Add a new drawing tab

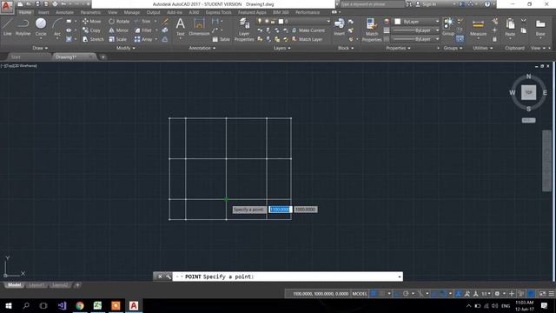pyautogui.click(x=103, y=57)
